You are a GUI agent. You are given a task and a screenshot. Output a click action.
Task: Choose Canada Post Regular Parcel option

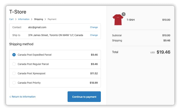(14, 64)
